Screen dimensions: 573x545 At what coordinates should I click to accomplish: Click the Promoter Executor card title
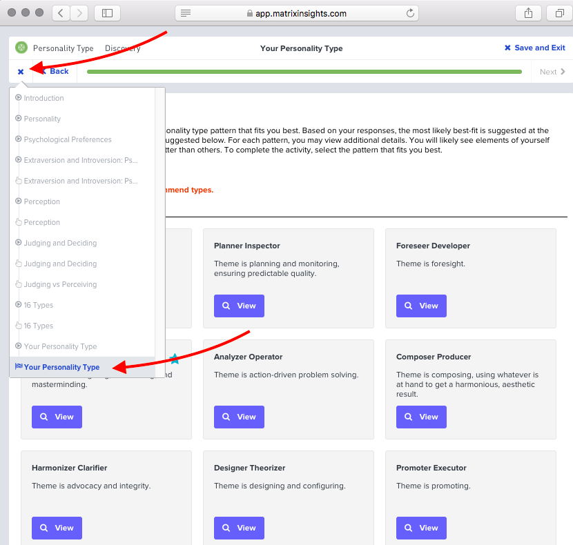click(431, 468)
